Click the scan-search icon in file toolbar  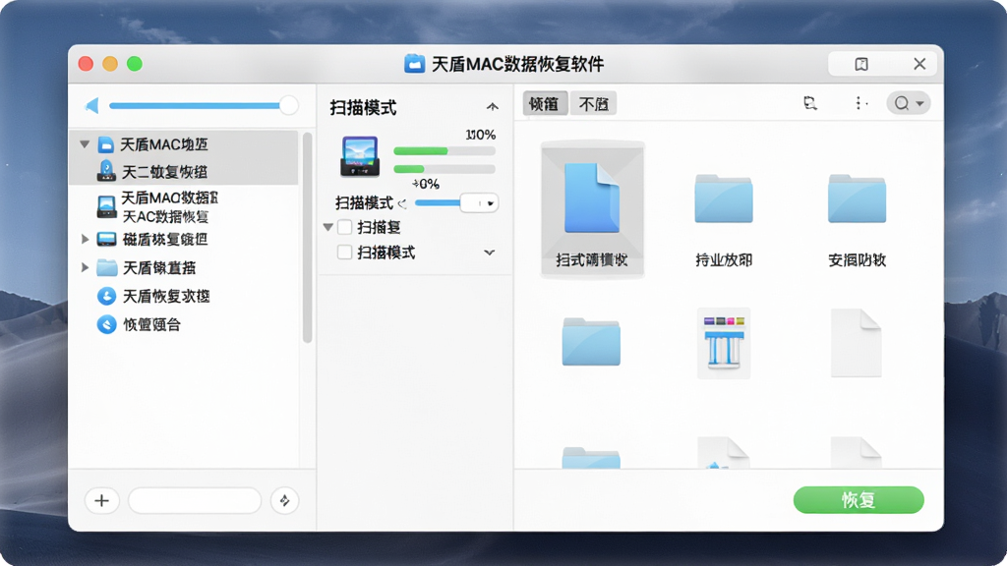(x=810, y=103)
